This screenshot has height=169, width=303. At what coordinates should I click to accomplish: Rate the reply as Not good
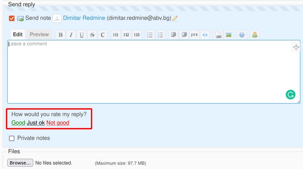[58, 123]
